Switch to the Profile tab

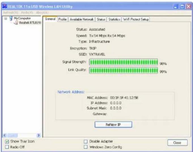click(61, 19)
